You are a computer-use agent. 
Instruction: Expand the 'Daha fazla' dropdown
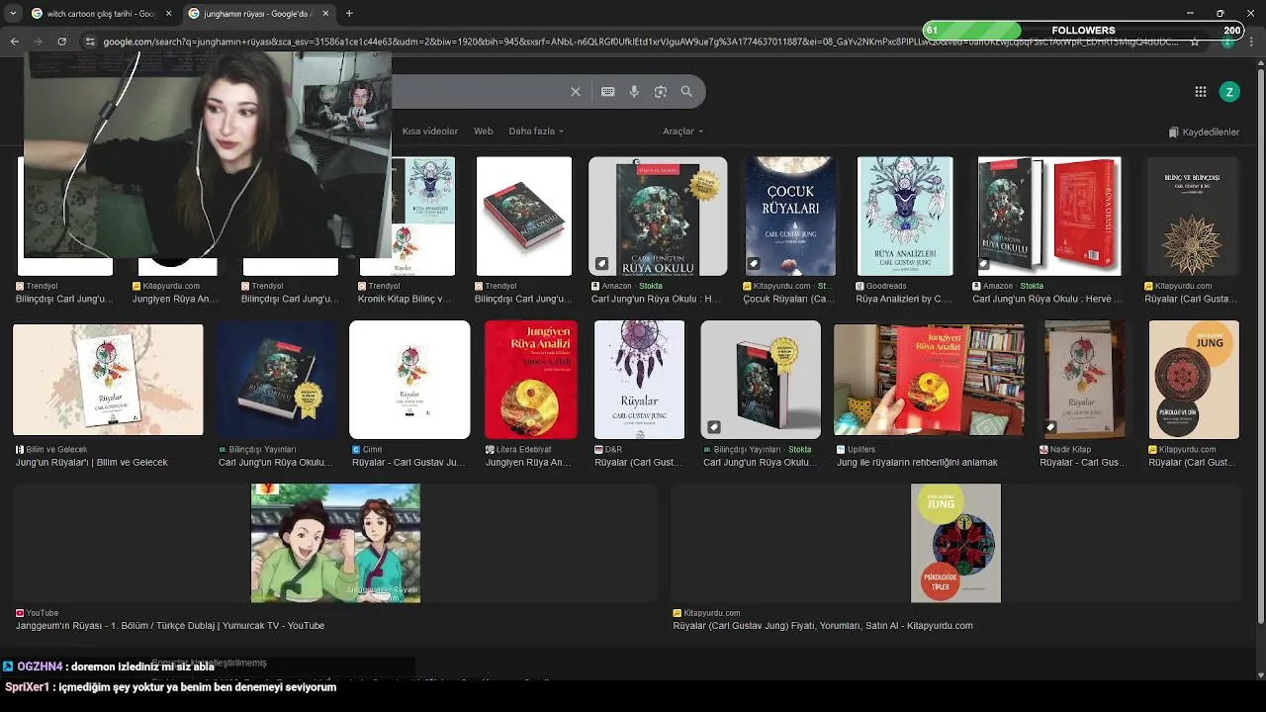point(536,132)
